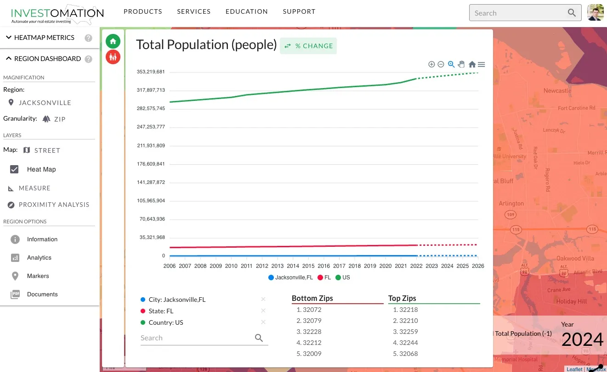
Task: Change the Map style from STREET
Action: tap(48, 150)
